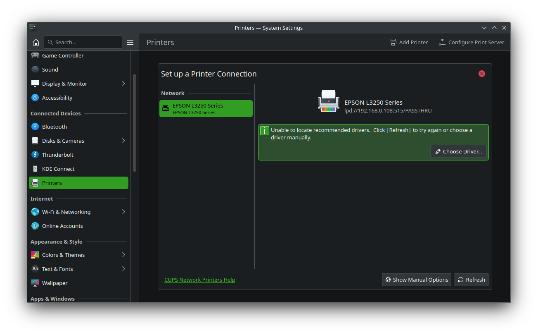
Task: Click the Accessibility icon
Action: (35, 98)
